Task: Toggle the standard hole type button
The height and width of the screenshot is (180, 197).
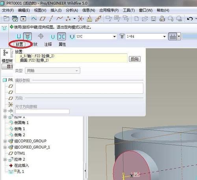Action: coord(27,36)
